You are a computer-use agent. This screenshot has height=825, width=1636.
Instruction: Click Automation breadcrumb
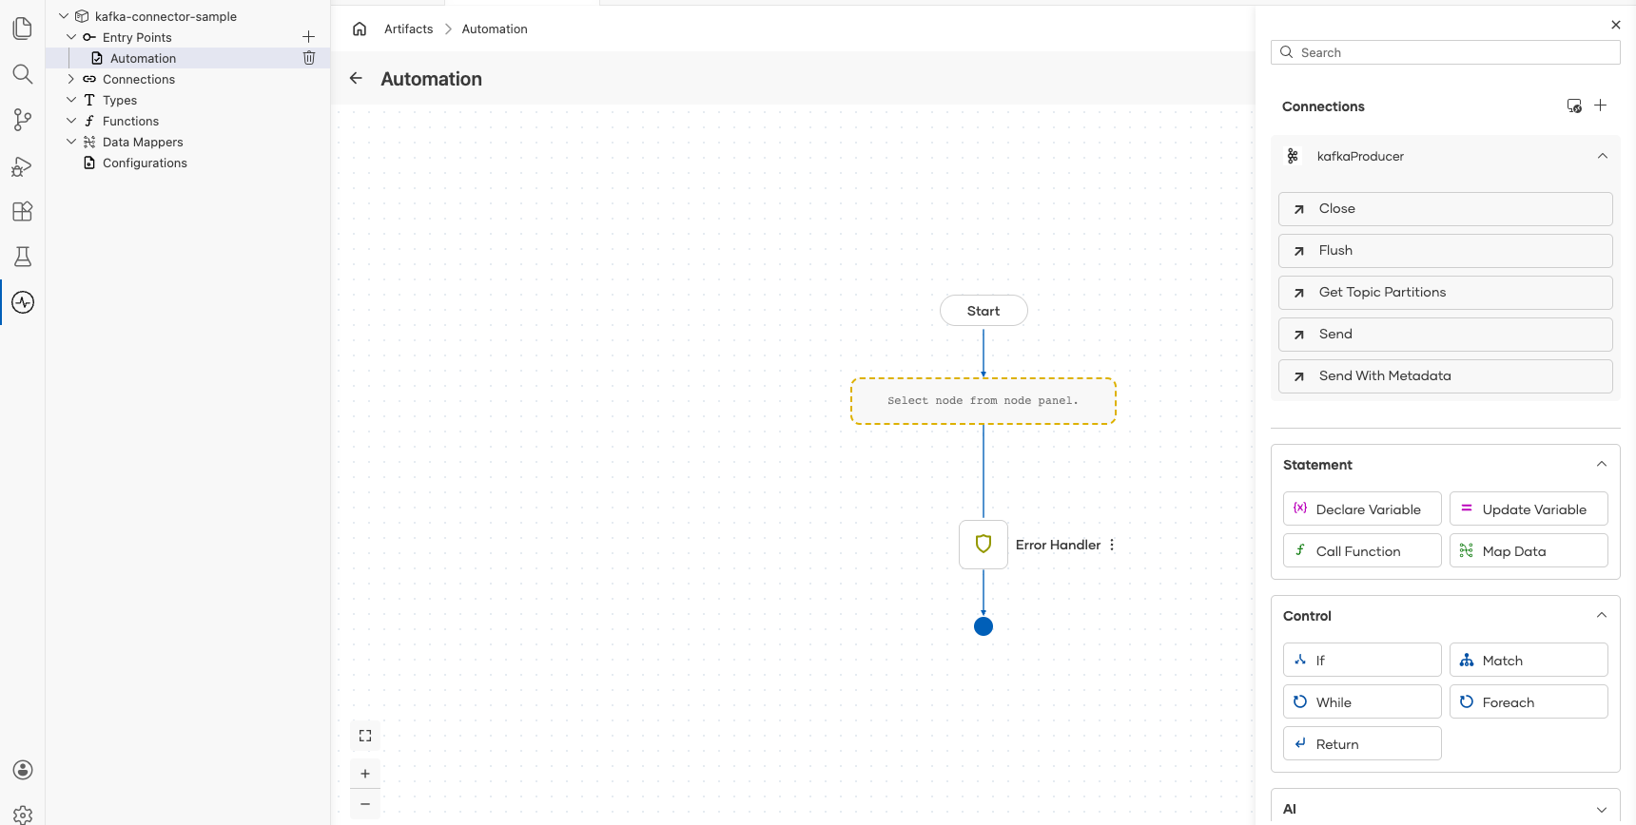point(495,29)
